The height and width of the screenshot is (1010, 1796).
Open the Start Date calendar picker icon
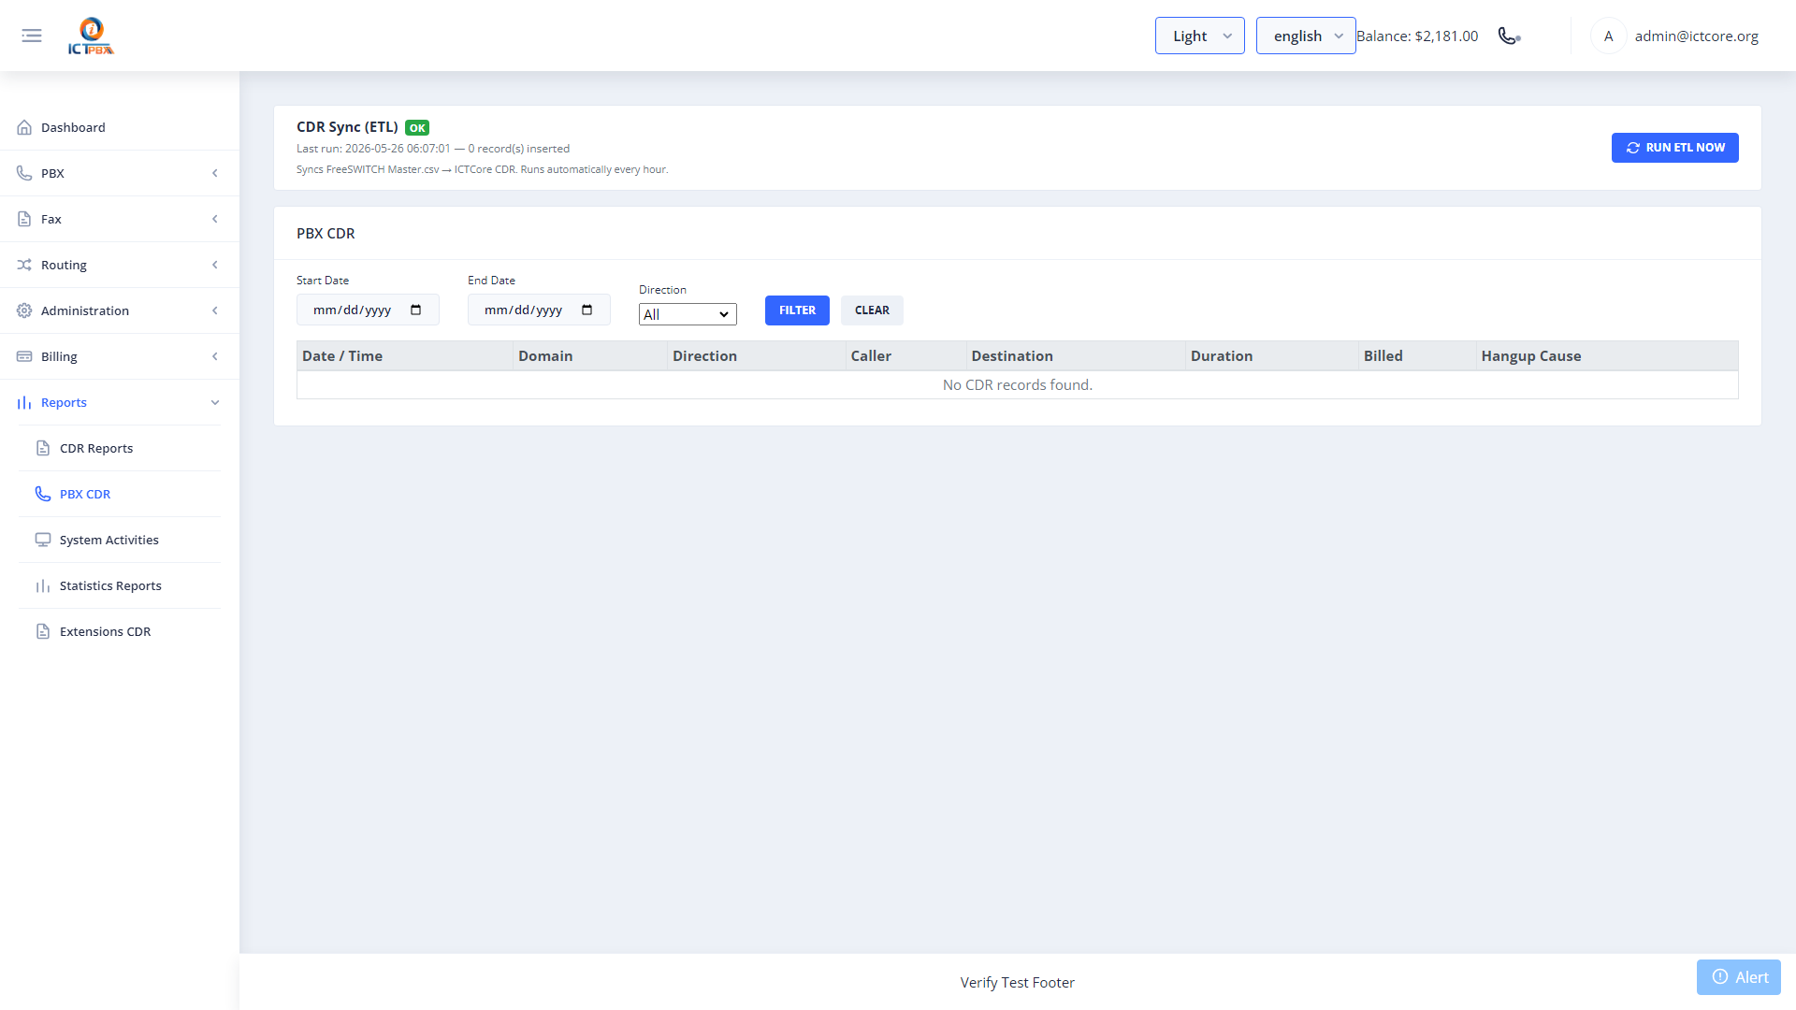click(x=416, y=310)
